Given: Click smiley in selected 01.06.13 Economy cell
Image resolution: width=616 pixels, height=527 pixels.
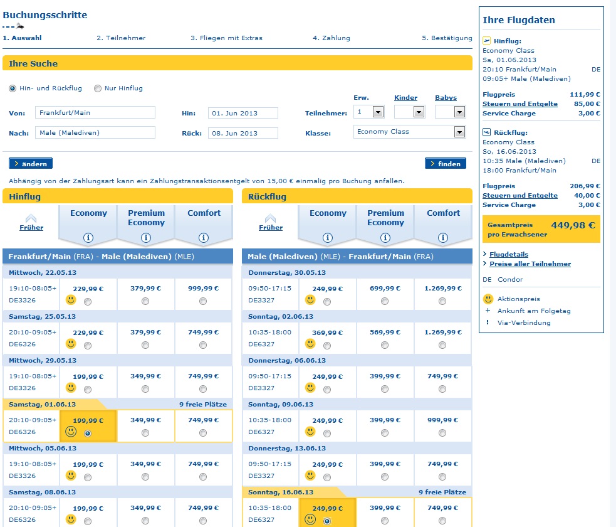Looking at the screenshot, I should [71, 432].
